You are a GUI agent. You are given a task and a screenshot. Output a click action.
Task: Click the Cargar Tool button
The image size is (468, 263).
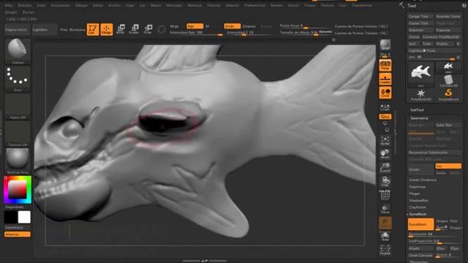click(421, 16)
